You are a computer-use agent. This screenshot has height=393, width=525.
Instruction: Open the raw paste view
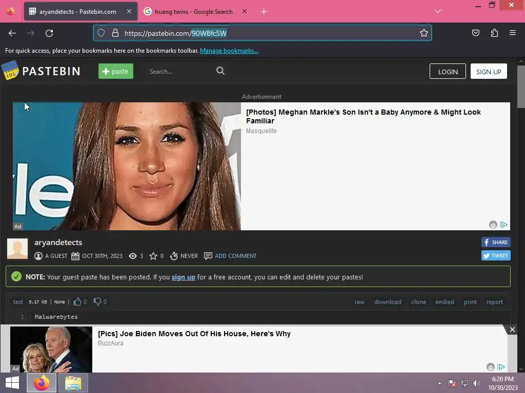point(359,302)
